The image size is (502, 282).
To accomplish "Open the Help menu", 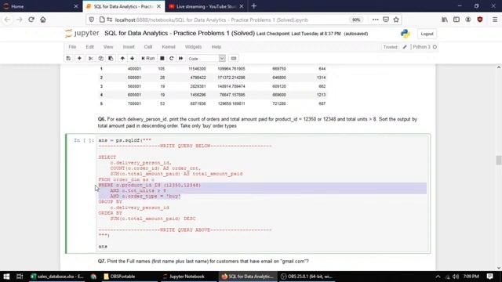I will pos(216,47).
